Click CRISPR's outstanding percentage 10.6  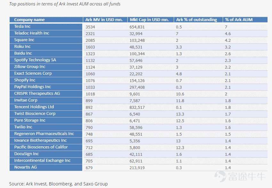(180, 94)
